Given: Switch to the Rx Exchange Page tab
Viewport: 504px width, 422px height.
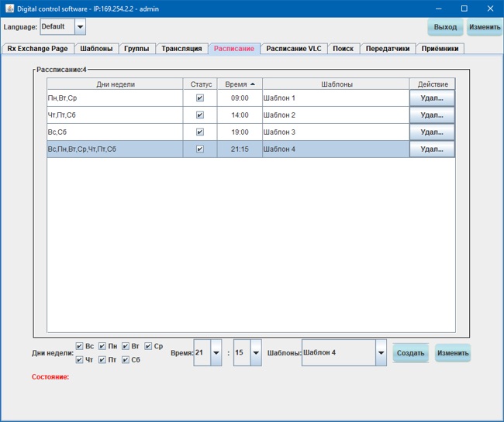Looking at the screenshot, I should pyautogui.click(x=37, y=49).
